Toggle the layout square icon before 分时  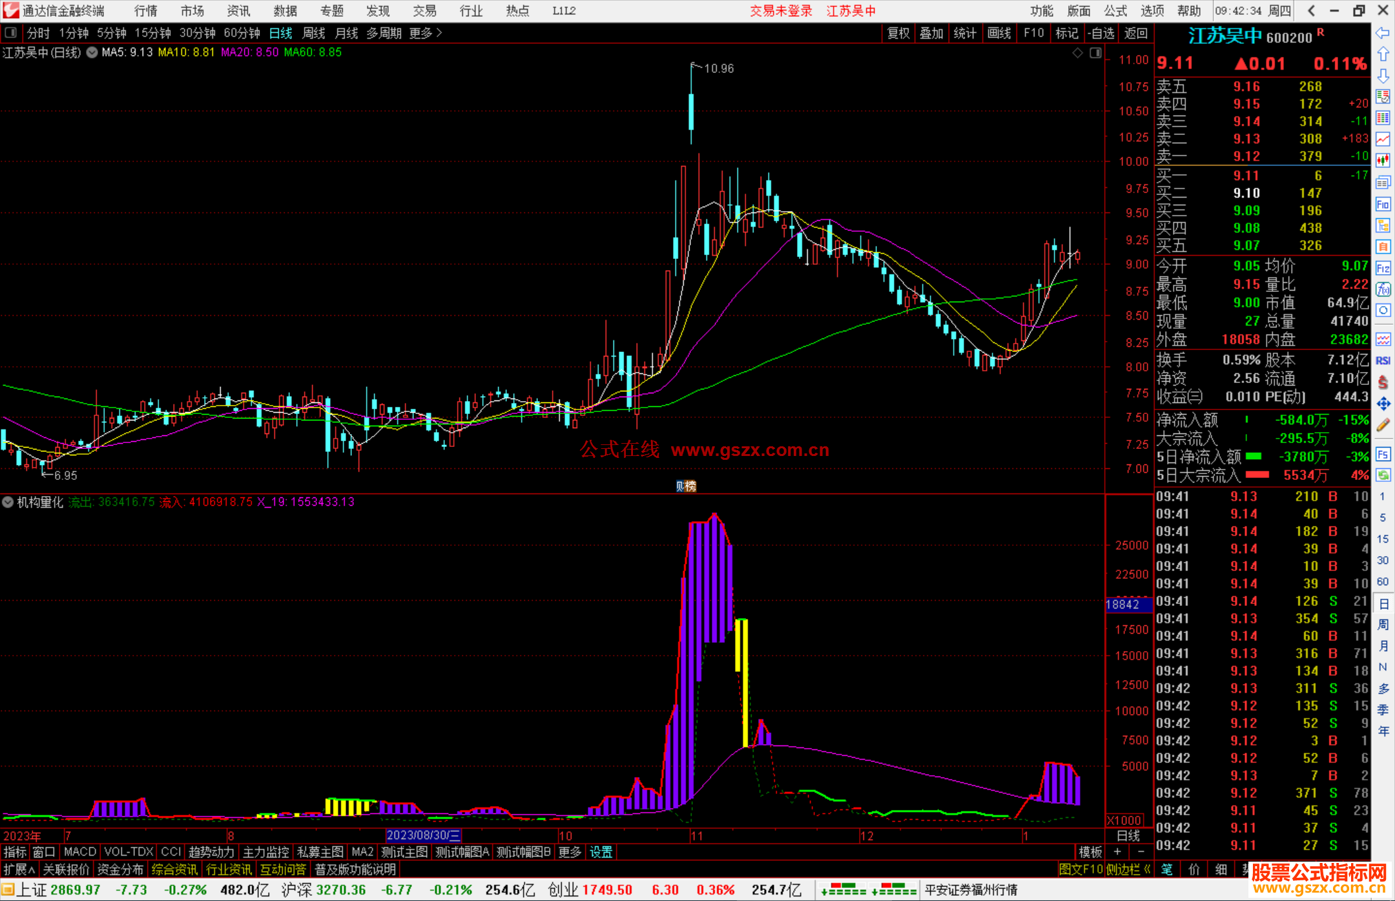[11, 32]
